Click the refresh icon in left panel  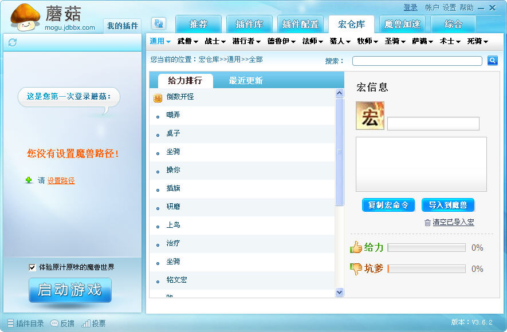[13, 42]
